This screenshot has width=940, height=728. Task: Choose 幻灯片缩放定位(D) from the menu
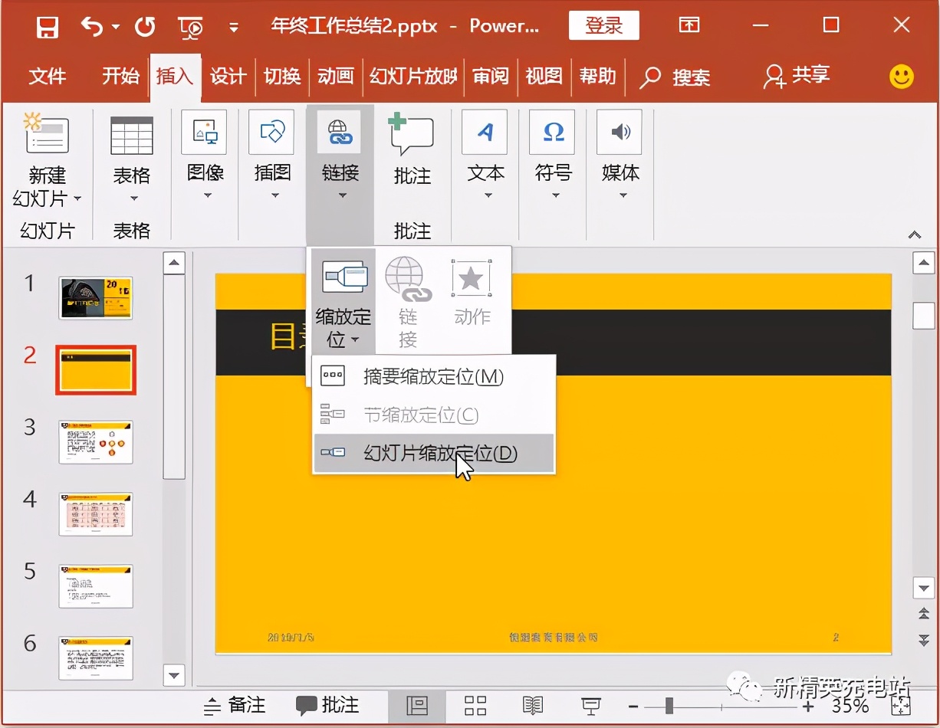click(x=434, y=454)
